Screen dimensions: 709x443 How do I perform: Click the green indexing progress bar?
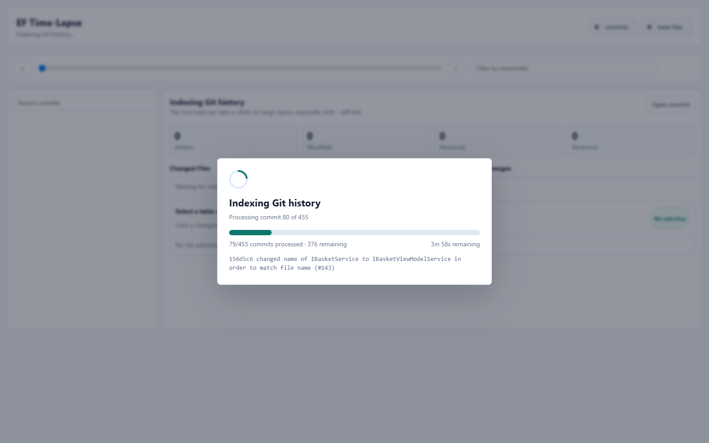(354, 233)
